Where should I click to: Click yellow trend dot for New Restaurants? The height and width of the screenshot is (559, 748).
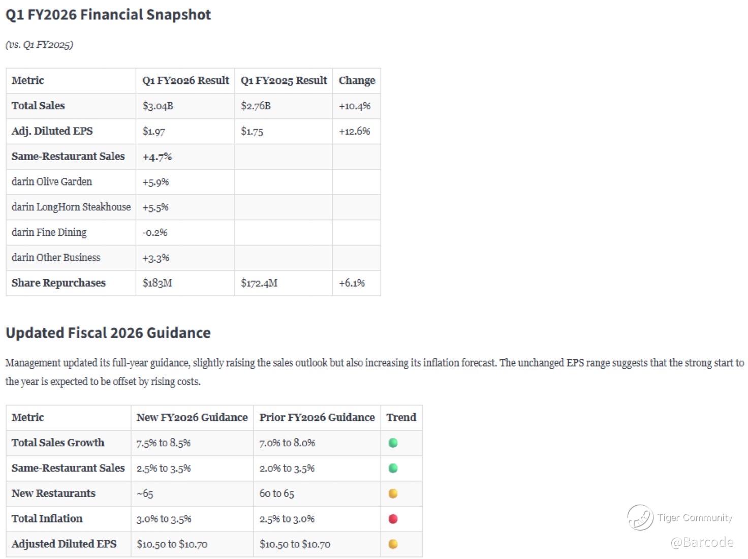tap(393, 493)
